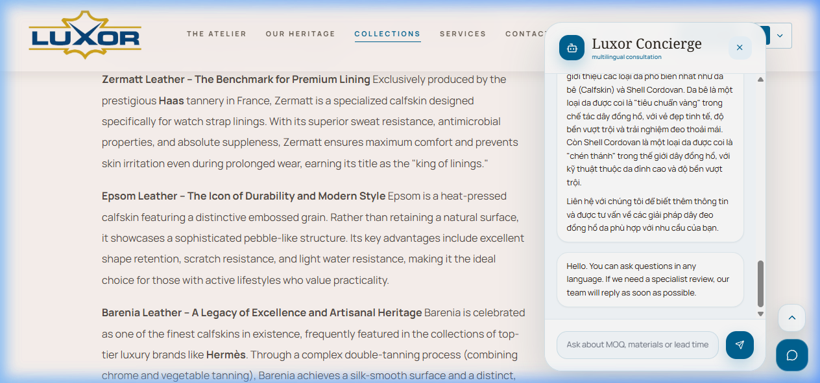Select the Collections nav item
The height and width of the screenshot is (383, 820).
pos(387,34)
